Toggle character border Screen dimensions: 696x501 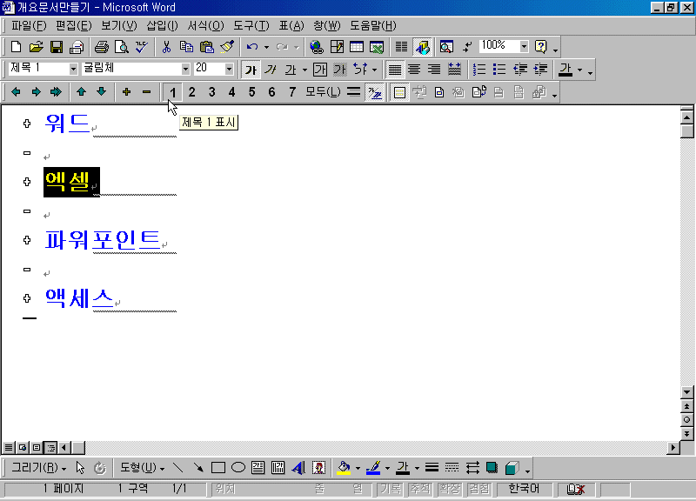(x=319, y=70)
